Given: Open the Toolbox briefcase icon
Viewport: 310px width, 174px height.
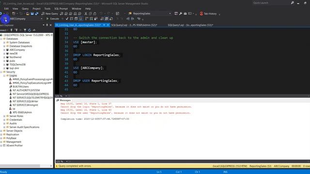Looking at the screenshot, I should (x=185, y=14).
